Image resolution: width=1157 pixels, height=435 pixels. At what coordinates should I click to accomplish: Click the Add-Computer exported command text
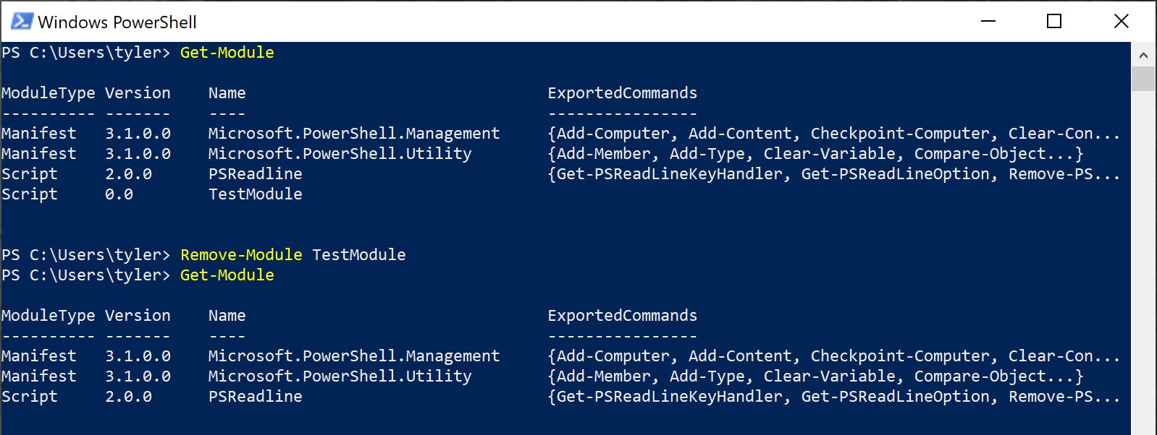coord(607,133)
